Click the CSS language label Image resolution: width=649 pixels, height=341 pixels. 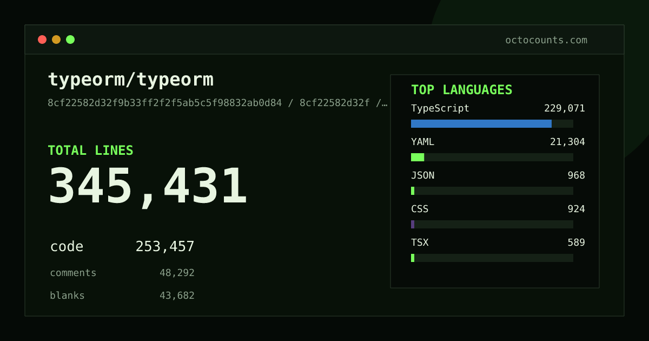coord(420,209)
